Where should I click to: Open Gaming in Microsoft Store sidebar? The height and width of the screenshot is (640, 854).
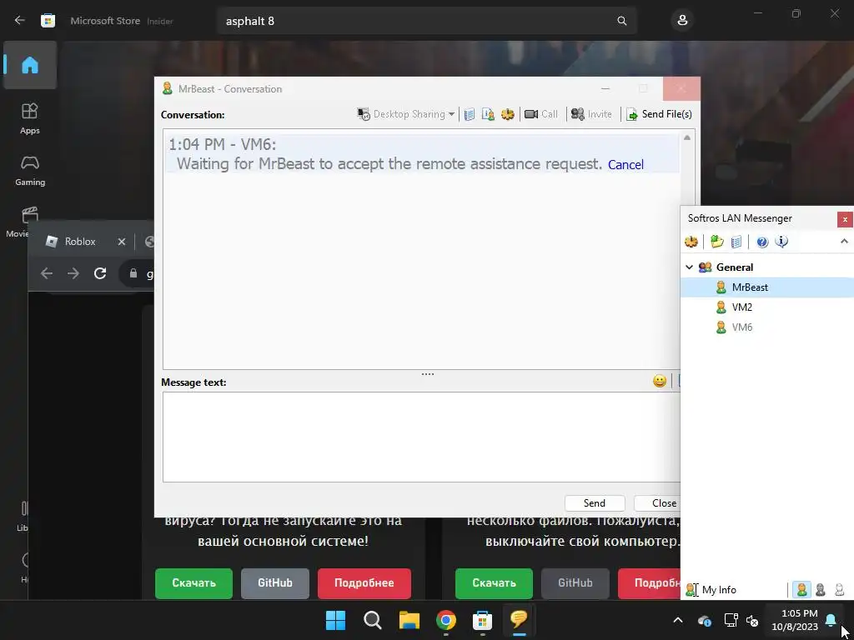(30, 170)
